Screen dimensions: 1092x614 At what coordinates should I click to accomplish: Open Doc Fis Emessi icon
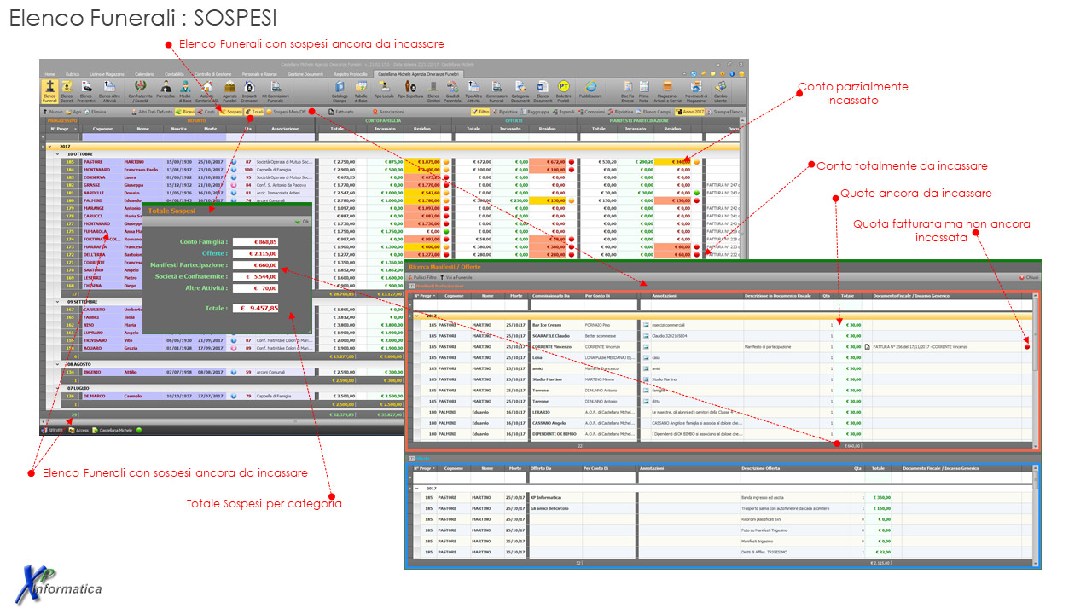(x=627, y=92)
